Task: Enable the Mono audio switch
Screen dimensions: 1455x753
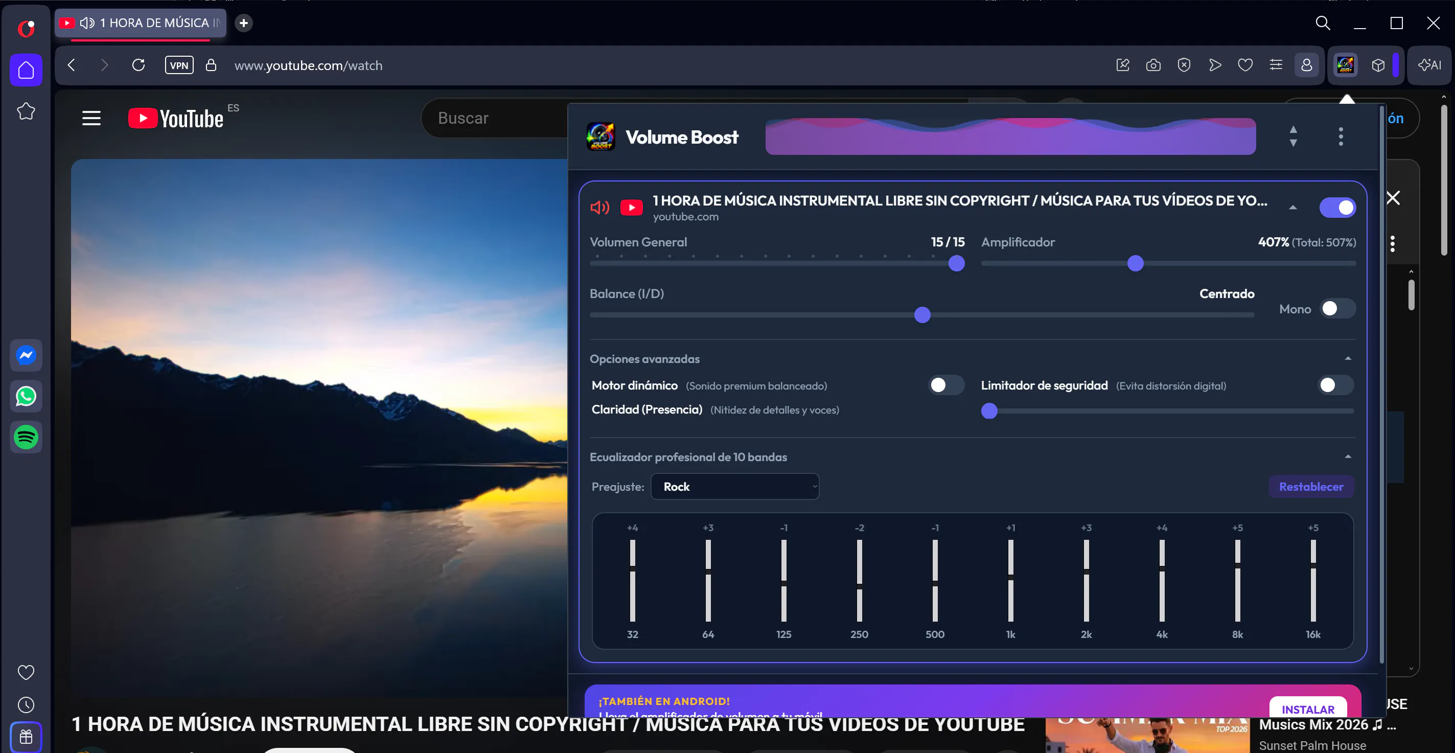Action: point(1337,308)
